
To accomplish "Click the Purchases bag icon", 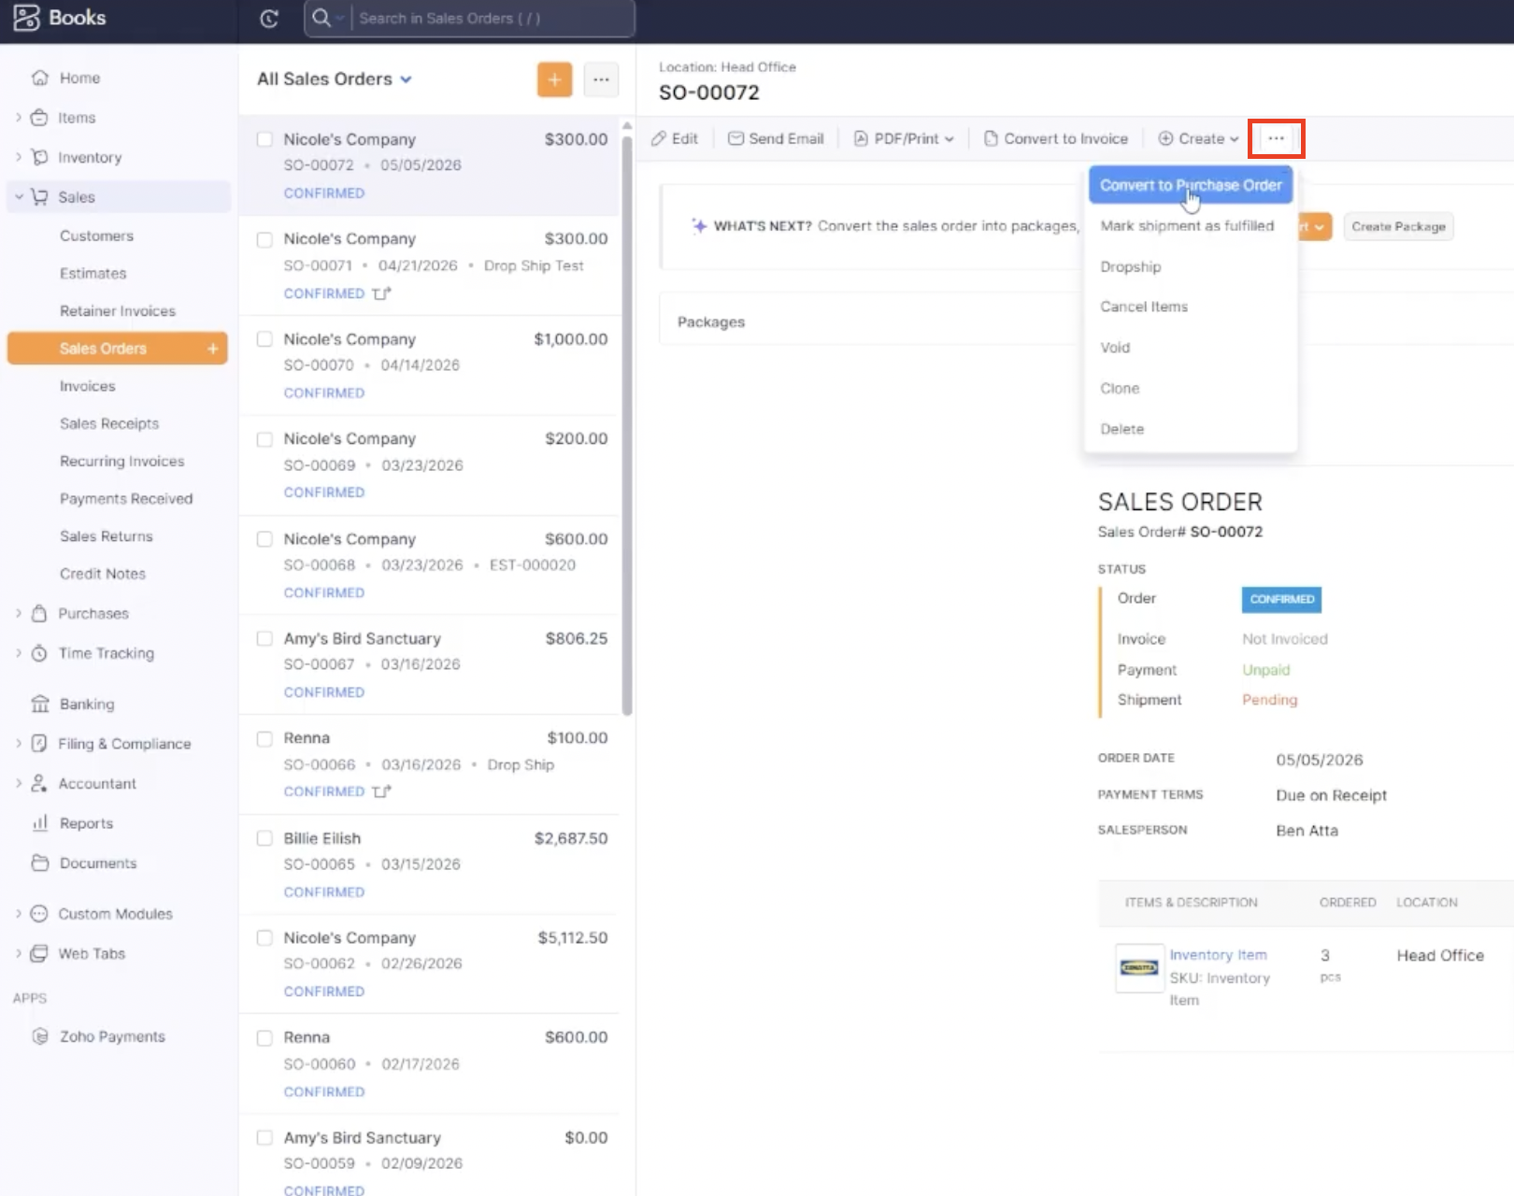I will click(x=39, y=613).
